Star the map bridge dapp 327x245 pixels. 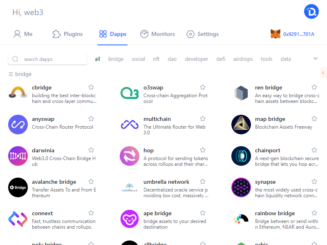(314, 118)
